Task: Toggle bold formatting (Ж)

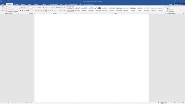Action: (21, 11)
